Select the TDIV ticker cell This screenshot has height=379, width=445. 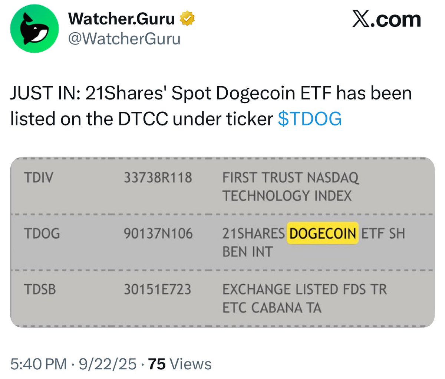point(39,178)
